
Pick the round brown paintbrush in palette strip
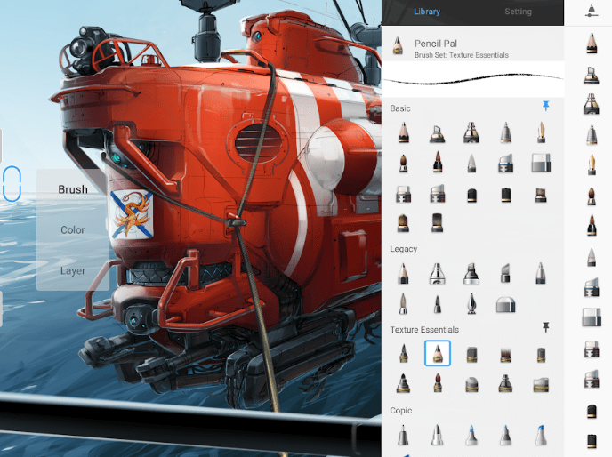pyautogui.click(x=592, y=196)
